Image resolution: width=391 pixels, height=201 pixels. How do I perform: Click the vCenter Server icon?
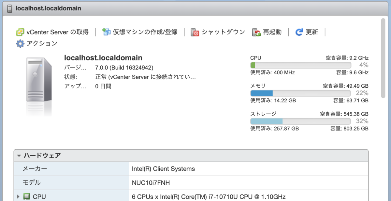20,32
